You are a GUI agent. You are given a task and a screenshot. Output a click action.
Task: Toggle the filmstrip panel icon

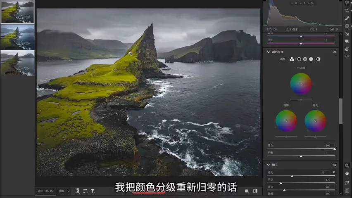77,191
